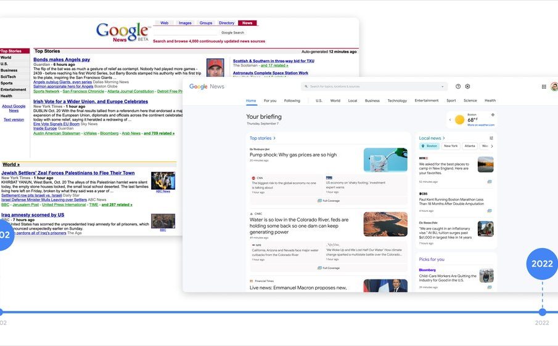Open full coverage icon beside the camping story

coord(490,182)
